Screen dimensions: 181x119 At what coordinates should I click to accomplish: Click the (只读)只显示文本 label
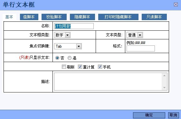[x=34, y=58]
